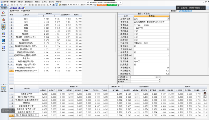The height and width of the screenshot is (120, 209).
Task: Click the 选择费率文件 button
Action: [x=14, y=11]
